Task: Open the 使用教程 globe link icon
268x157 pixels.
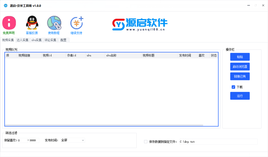Action: click(x=54, y=23)
